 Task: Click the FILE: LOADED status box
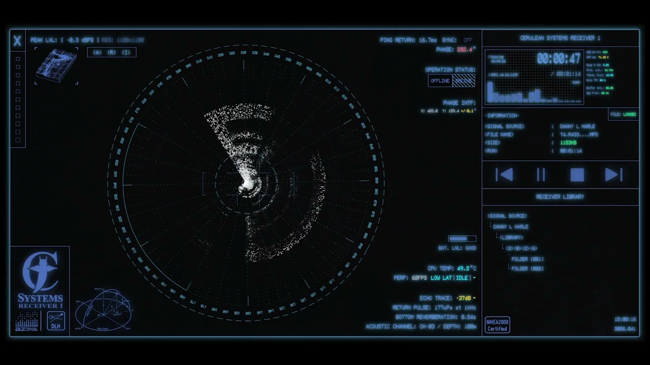624,115
